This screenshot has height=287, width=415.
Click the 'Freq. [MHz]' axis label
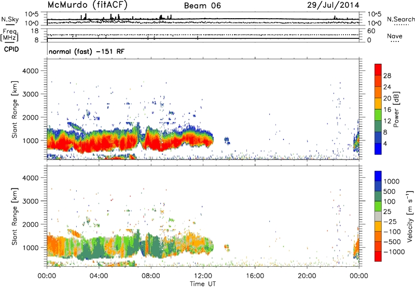[x=9, y=35]
